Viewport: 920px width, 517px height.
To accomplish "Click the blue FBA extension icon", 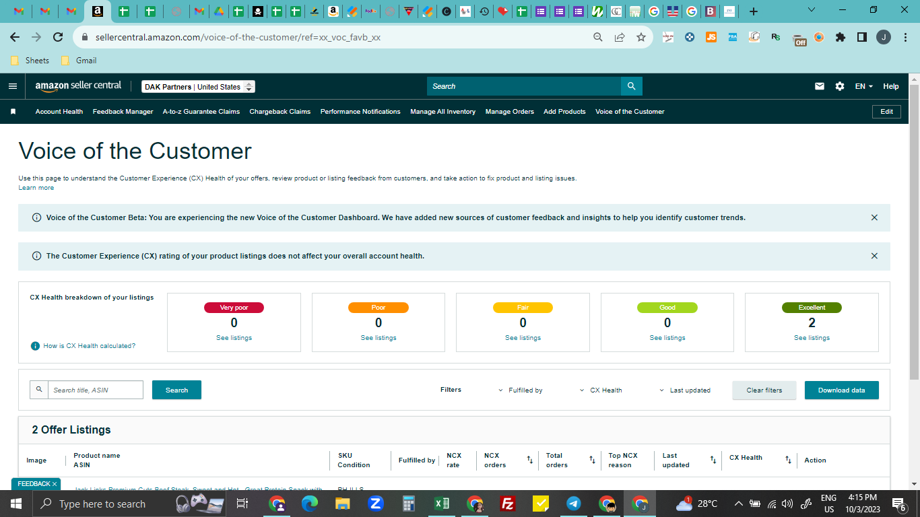I will (x=733, y=38).
